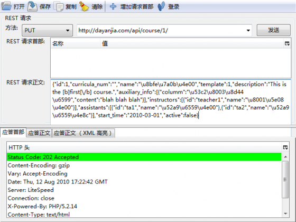This screenshot has height=222, width=296.
Task: Click the 发送 (Send) button
Action: 274,30
